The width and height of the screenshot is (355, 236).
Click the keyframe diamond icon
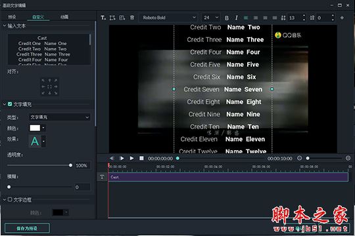click(342, 18)
